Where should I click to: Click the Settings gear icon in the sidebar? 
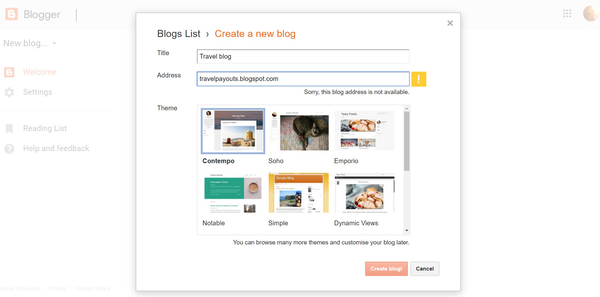coord(10,92)
